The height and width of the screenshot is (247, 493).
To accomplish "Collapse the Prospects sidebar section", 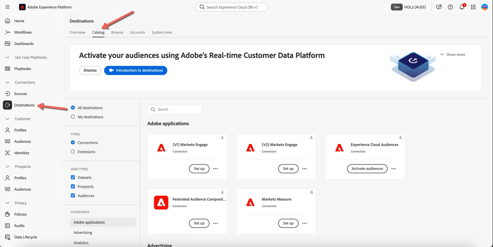I will (7, 166).
